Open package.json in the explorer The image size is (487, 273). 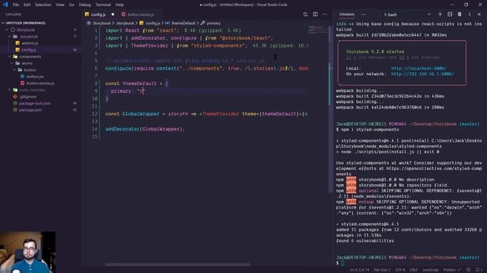click(30, 110)
